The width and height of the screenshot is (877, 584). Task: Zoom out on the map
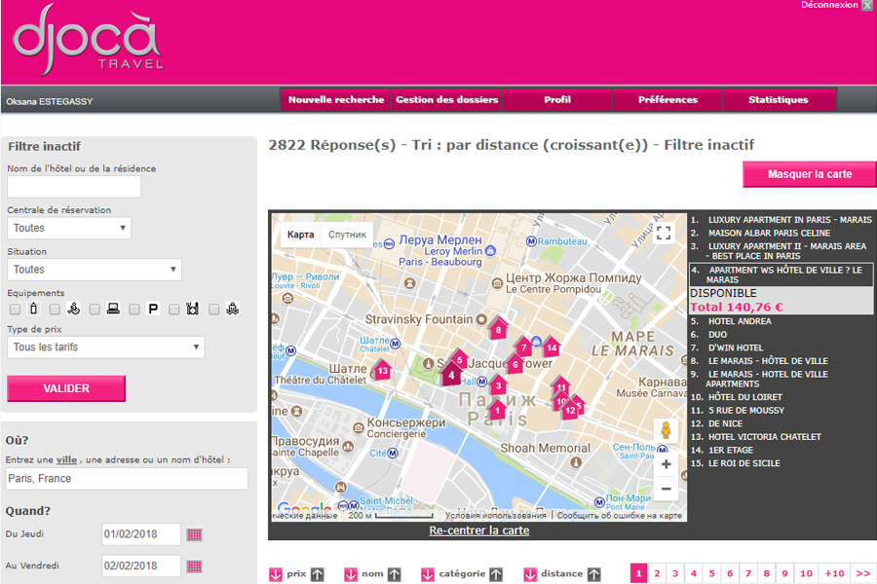pos(666,489)
